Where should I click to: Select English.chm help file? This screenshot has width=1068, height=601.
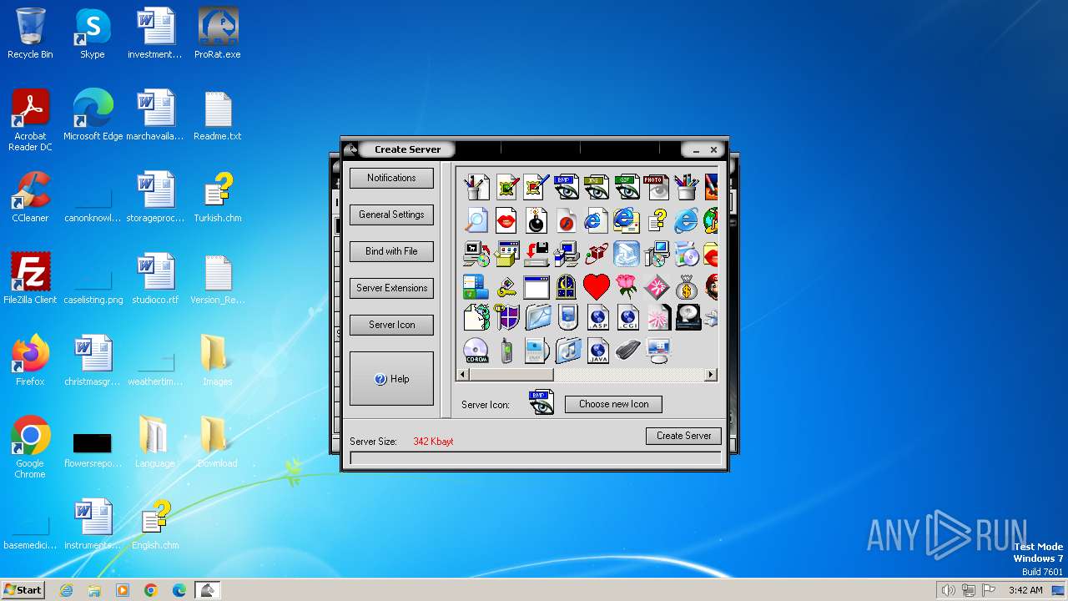tap(155, 526)
